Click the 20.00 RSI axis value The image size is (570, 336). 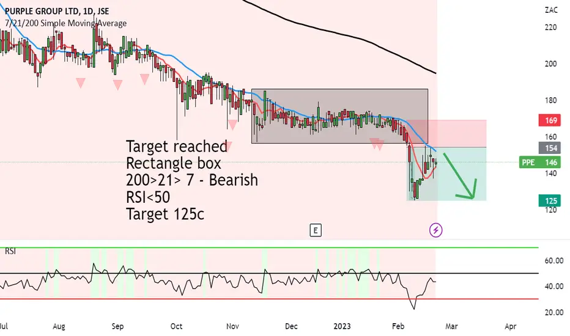tap(554, 312)
